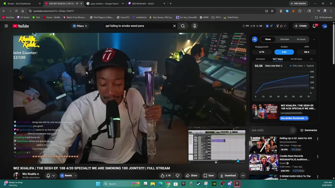Select 1st 28 days time range

(296, 59)
